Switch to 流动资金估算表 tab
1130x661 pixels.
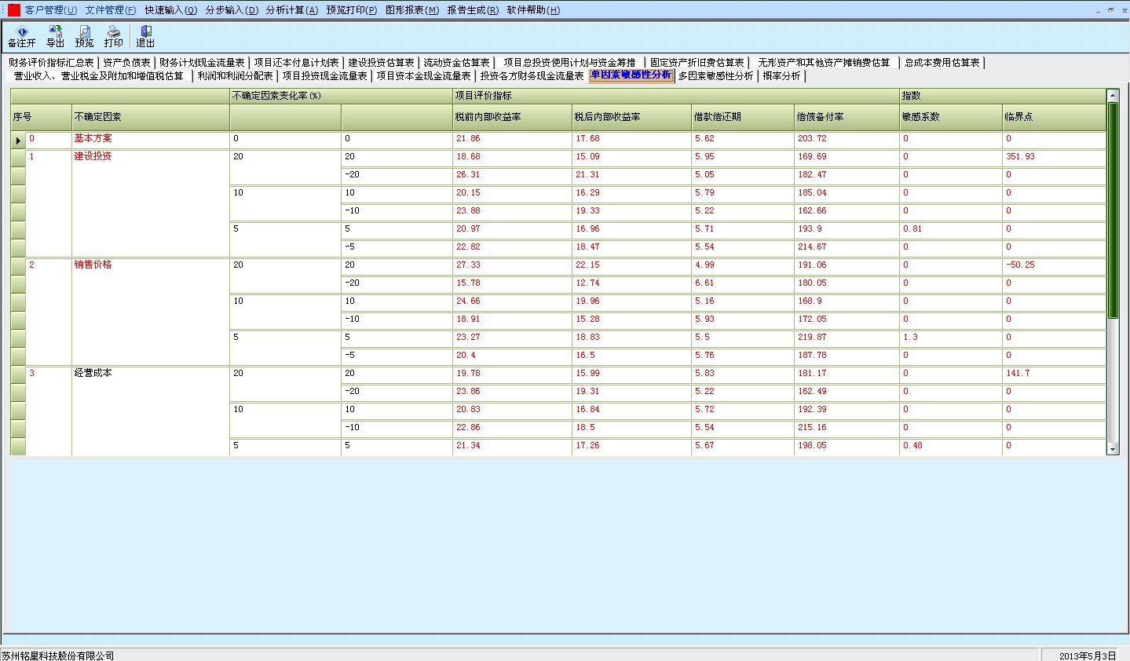tap(456, 63)
